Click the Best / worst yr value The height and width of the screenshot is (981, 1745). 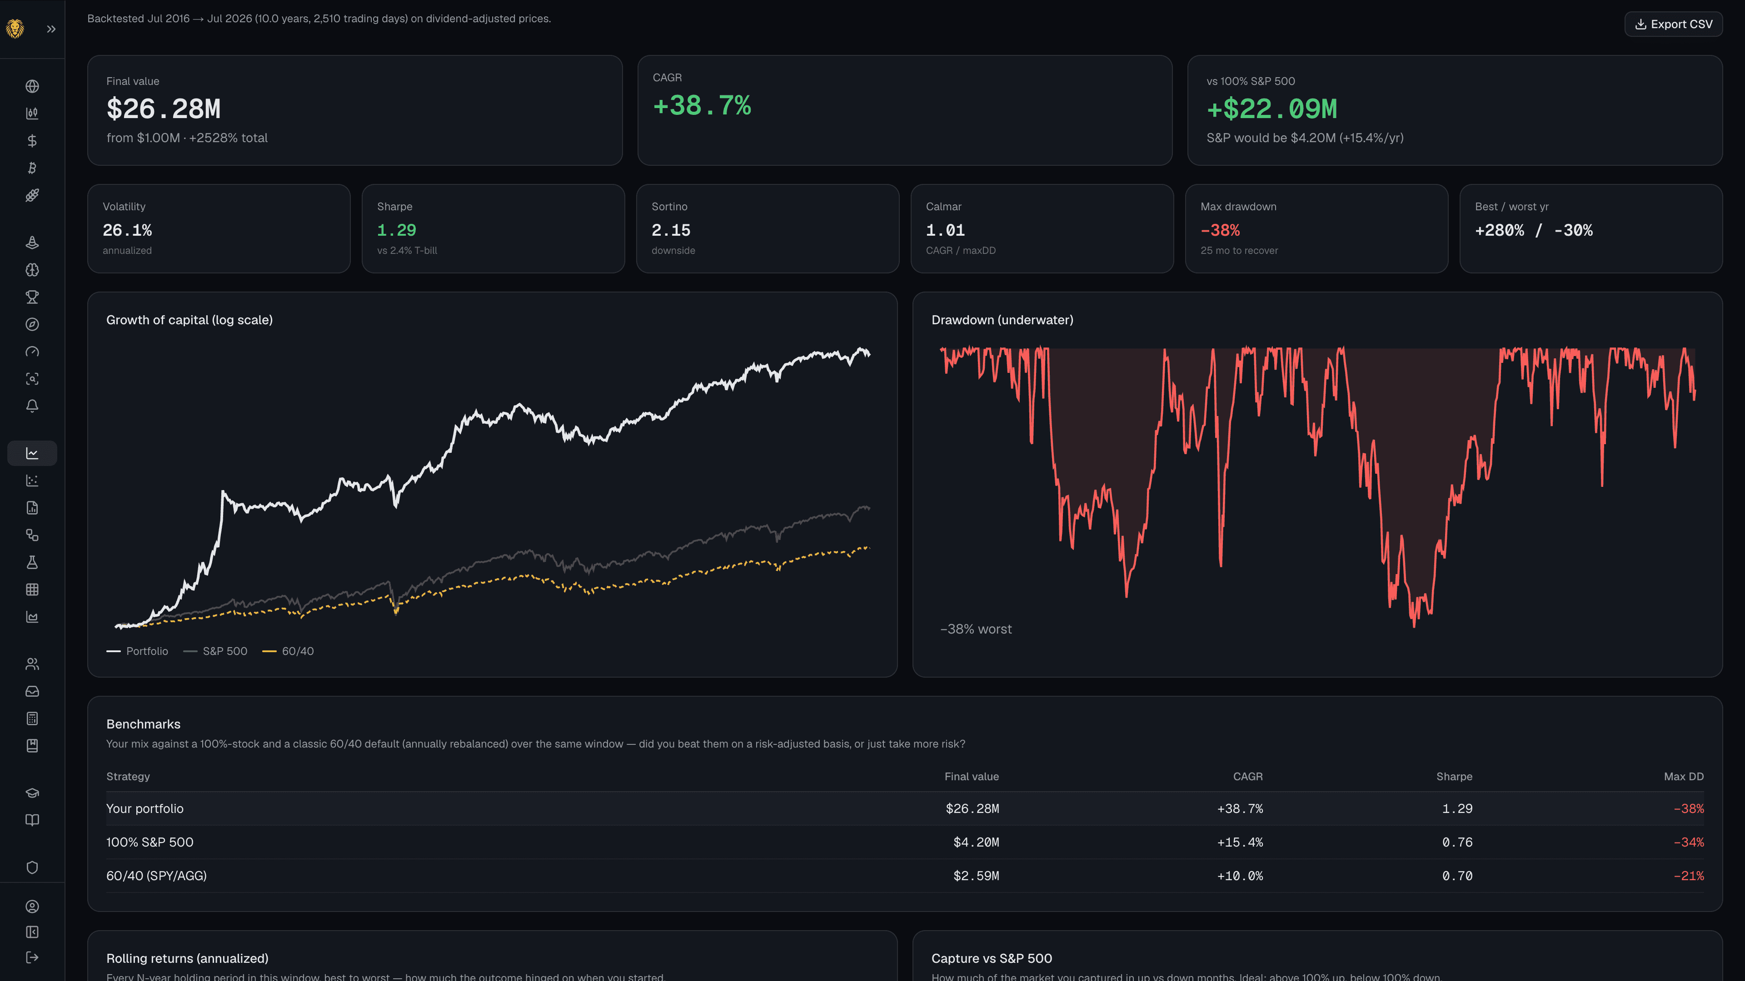point(1534,230)
